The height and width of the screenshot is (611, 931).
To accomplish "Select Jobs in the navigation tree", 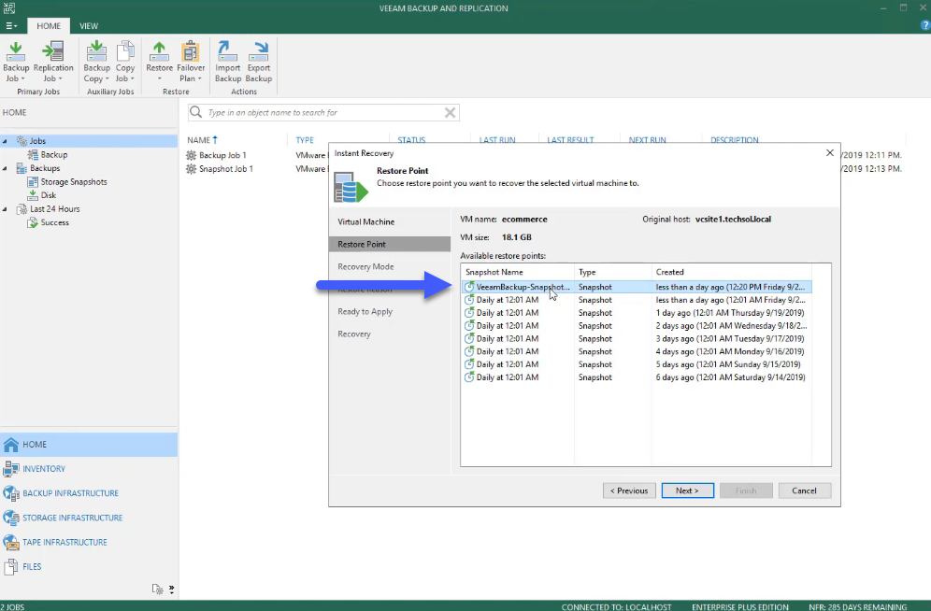I will pos(38,141).
